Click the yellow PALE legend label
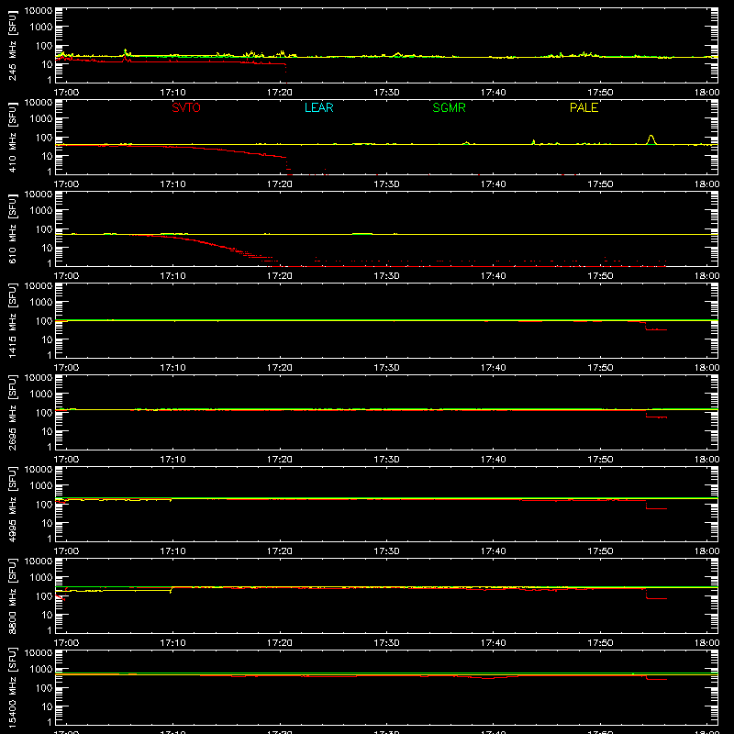734x734 pixels. (584, 107)
